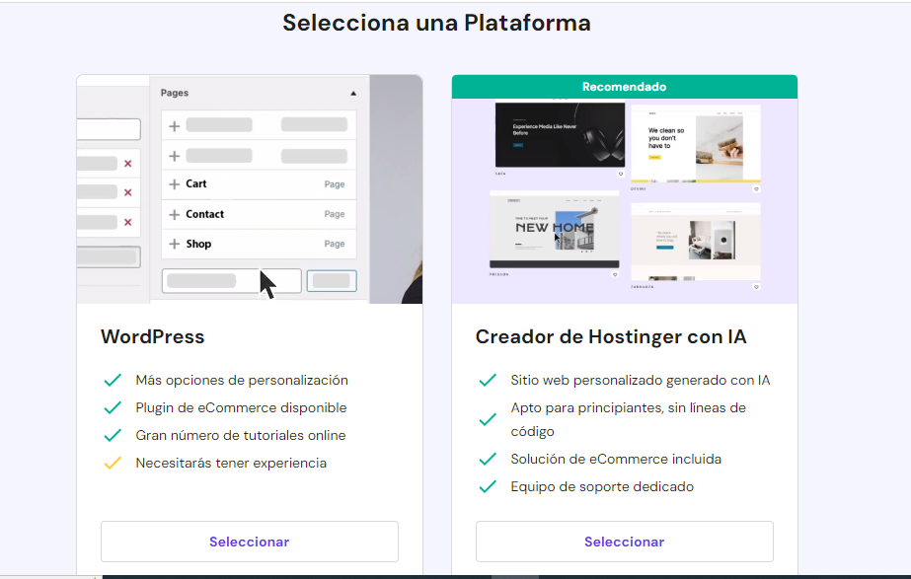Click 'Sitio web personalizado generado con IA' text

tap(641, 380)
